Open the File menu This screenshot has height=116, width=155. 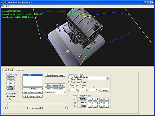pyautogui.click(x=2, y=6)
